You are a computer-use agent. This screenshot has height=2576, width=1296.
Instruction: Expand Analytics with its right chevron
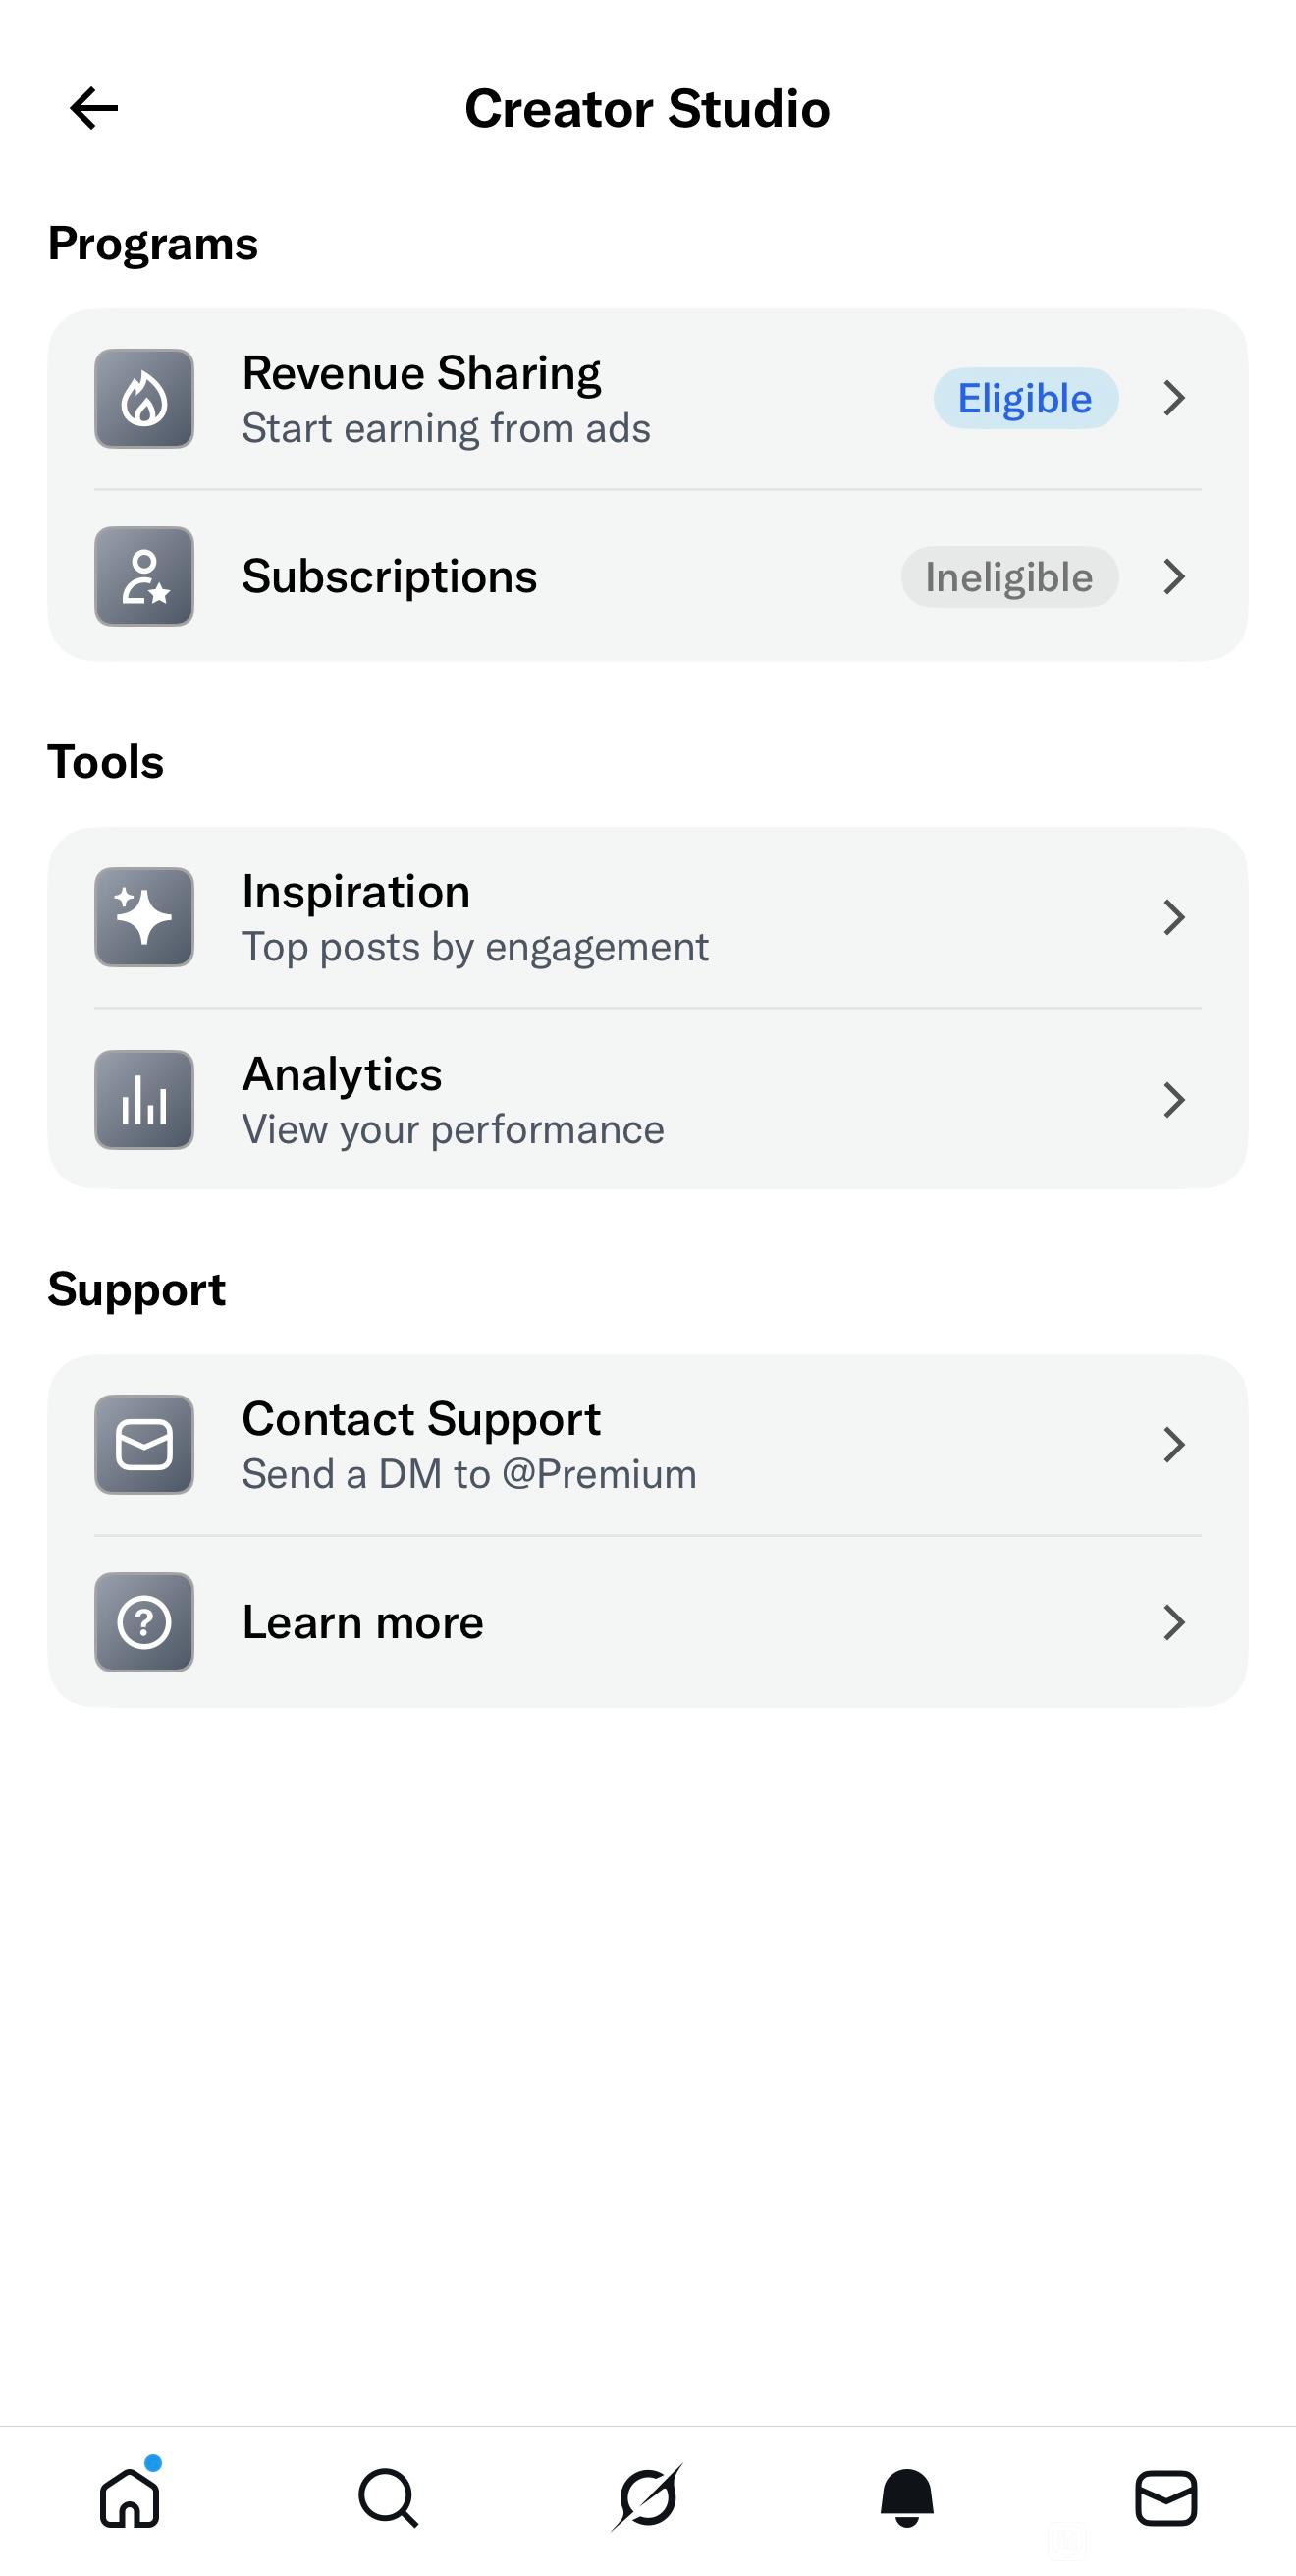1174,1100
